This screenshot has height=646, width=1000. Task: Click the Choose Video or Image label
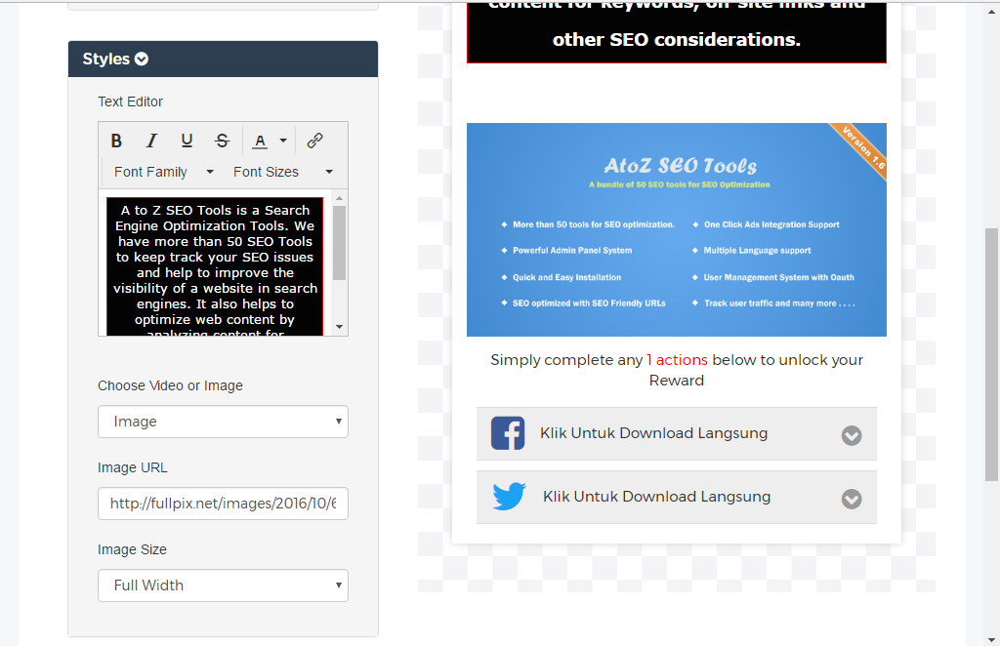pyautogui.click(x=170, y=385)
